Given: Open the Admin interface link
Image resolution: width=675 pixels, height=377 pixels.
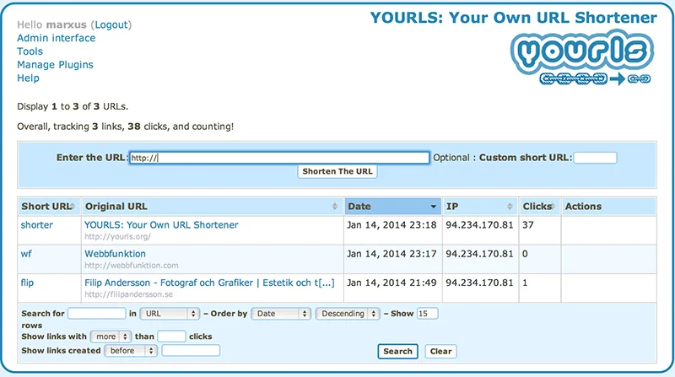Looking at the screenshot, I should pyautogui.click(x=57, y=38).
